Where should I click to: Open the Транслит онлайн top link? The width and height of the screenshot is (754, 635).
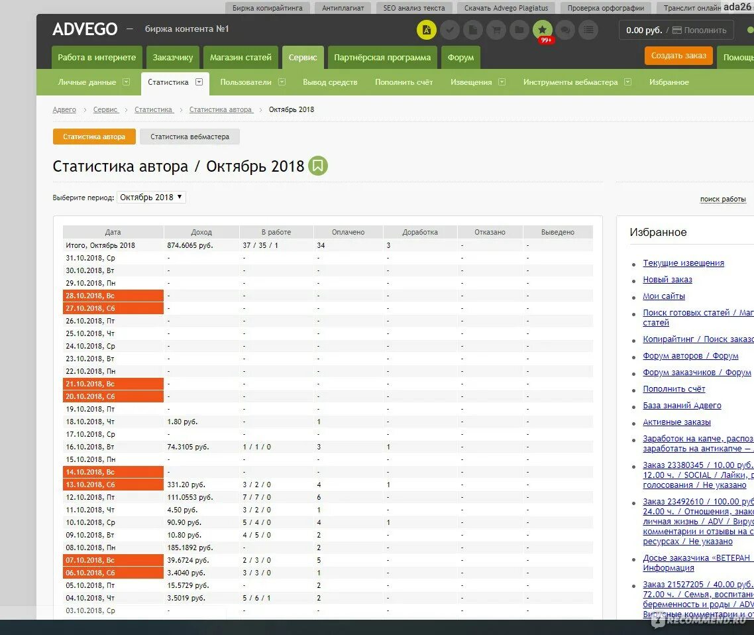click(692, 8)
